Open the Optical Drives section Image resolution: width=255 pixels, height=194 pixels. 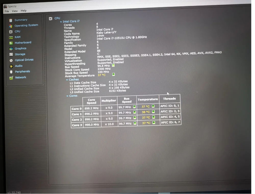(x=24, y=60)
